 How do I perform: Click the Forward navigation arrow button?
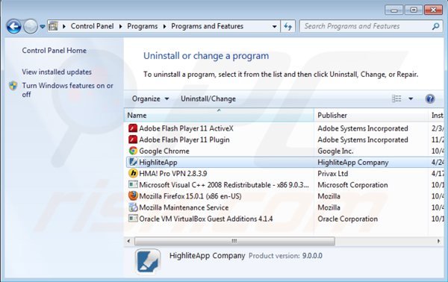click(31, 27)
